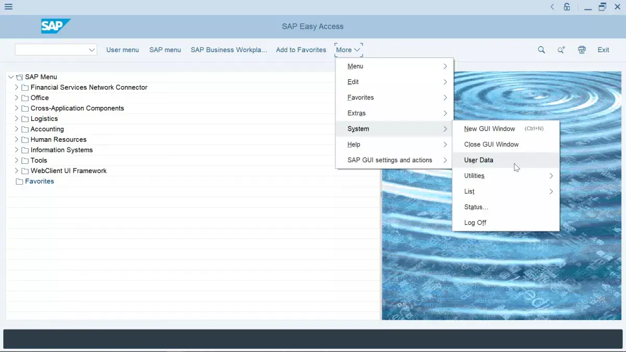Open the Extras submenu entry
626x352 pixels.
pos(394,113)
